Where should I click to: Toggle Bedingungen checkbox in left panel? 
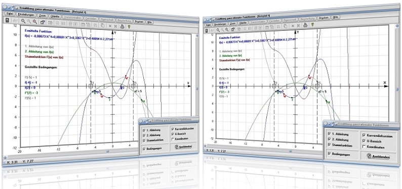coord(144,149)
